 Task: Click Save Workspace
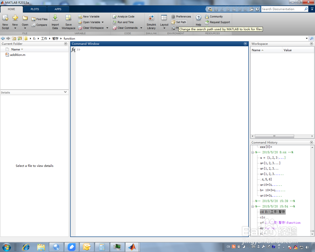point(68,22)
